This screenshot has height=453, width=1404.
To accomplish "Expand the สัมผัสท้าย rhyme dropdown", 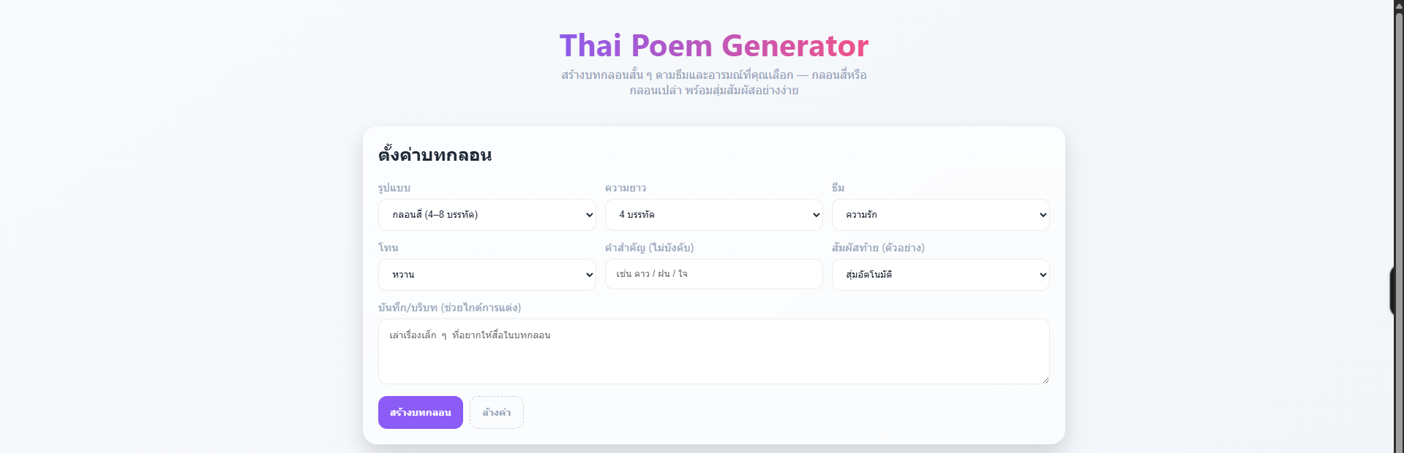I will (x=940, y=275).
